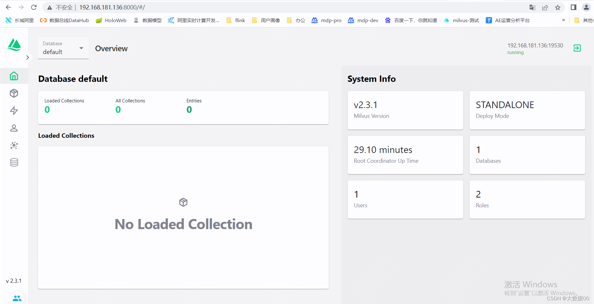Open user management with the person icon

point(14,128)
